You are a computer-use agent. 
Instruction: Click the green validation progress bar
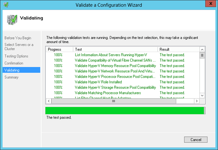tap(125, 110)
